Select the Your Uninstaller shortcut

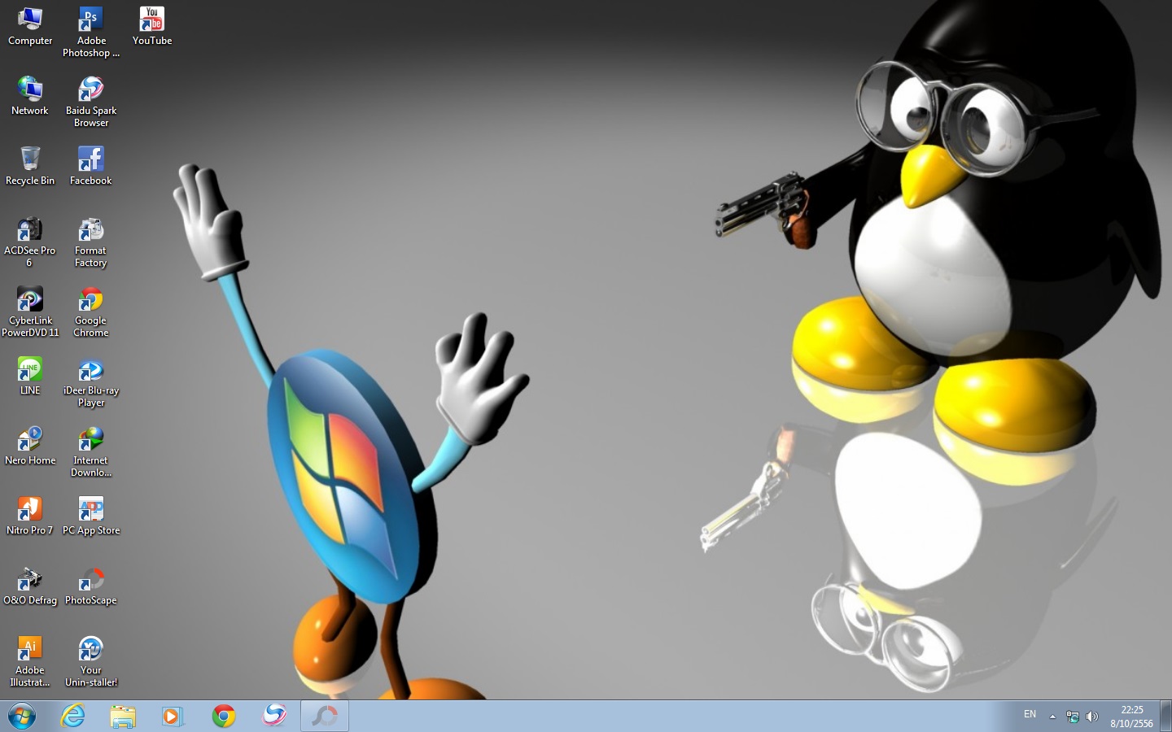[91, 661]
